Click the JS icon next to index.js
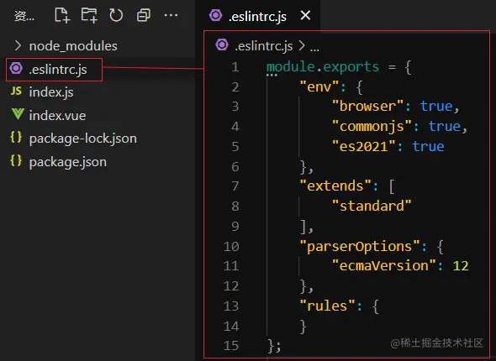The width and height of the screenshot is (496, 361). click(16, 92)
